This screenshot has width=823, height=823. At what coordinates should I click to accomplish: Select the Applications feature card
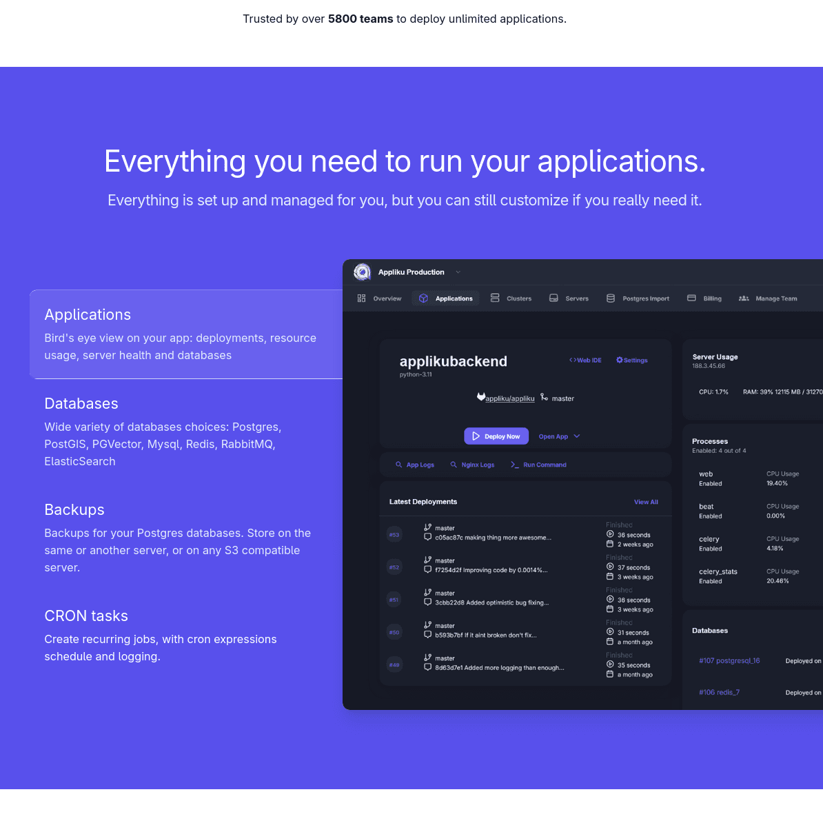(x=186, y=334)
